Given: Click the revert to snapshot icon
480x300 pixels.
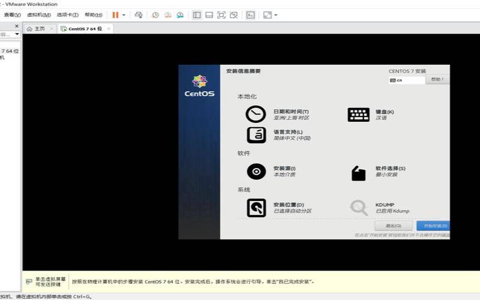Looking at the screenshot, I should (168, 15).
